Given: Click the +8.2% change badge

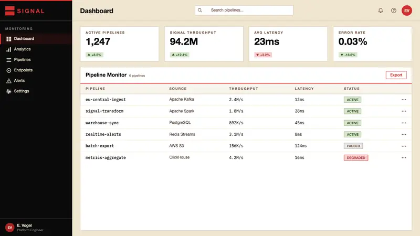Looking at the screenshot, I should (x=94, y=55).
